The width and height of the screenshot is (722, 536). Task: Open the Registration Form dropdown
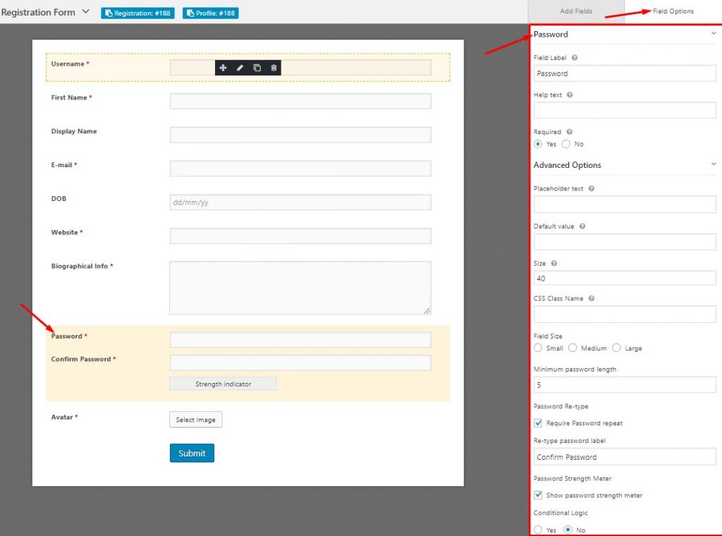(x=85, y=12)
